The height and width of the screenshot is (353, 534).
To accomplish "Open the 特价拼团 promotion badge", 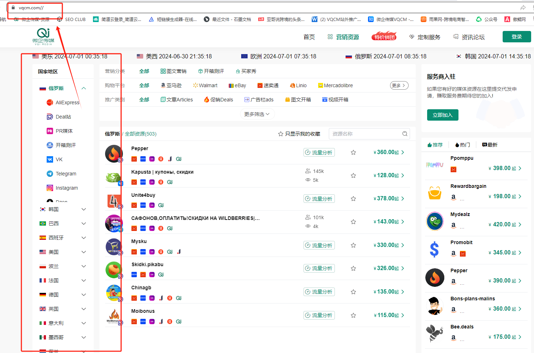I will (384, 36).
